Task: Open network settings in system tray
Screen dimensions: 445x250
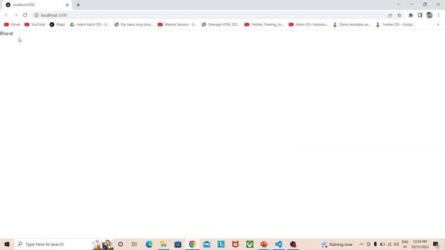Action: 389,244
